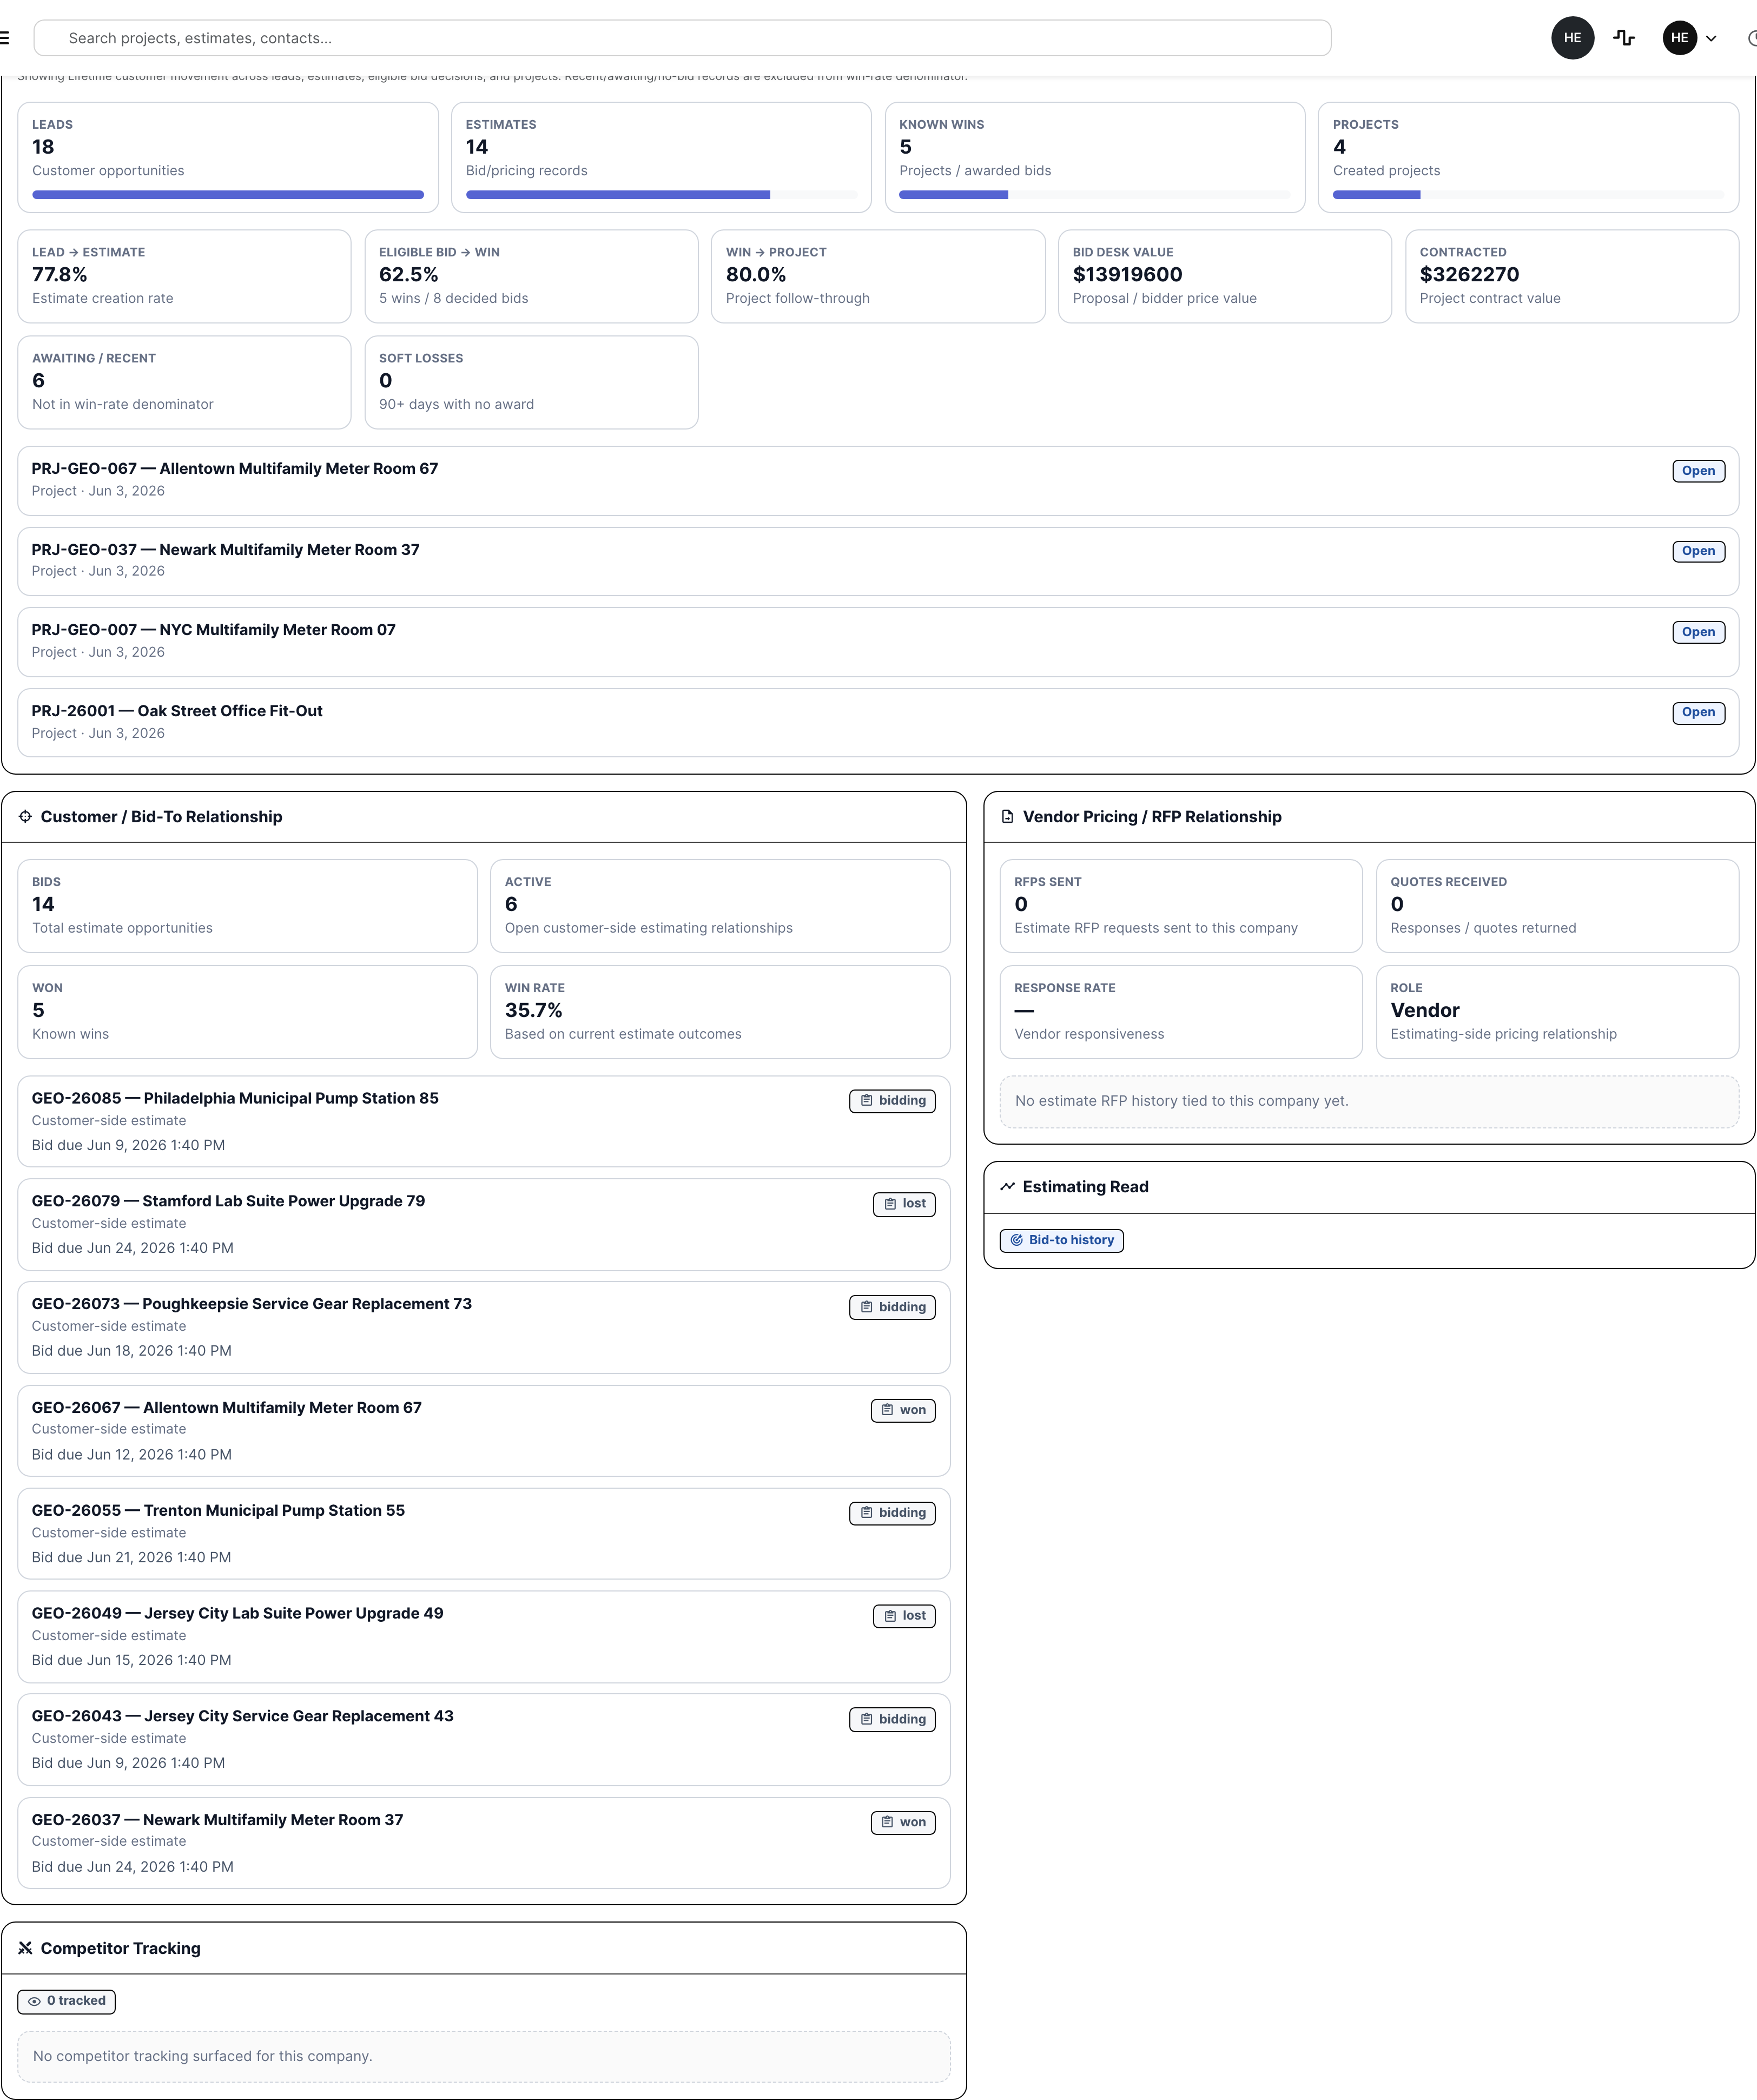Select PRJ-GEO-037 — Newark Multifamily Meter Room 37 title

click(x=226, y=549)
